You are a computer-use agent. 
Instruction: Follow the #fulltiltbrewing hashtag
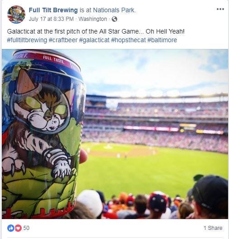tap(27, 40)
